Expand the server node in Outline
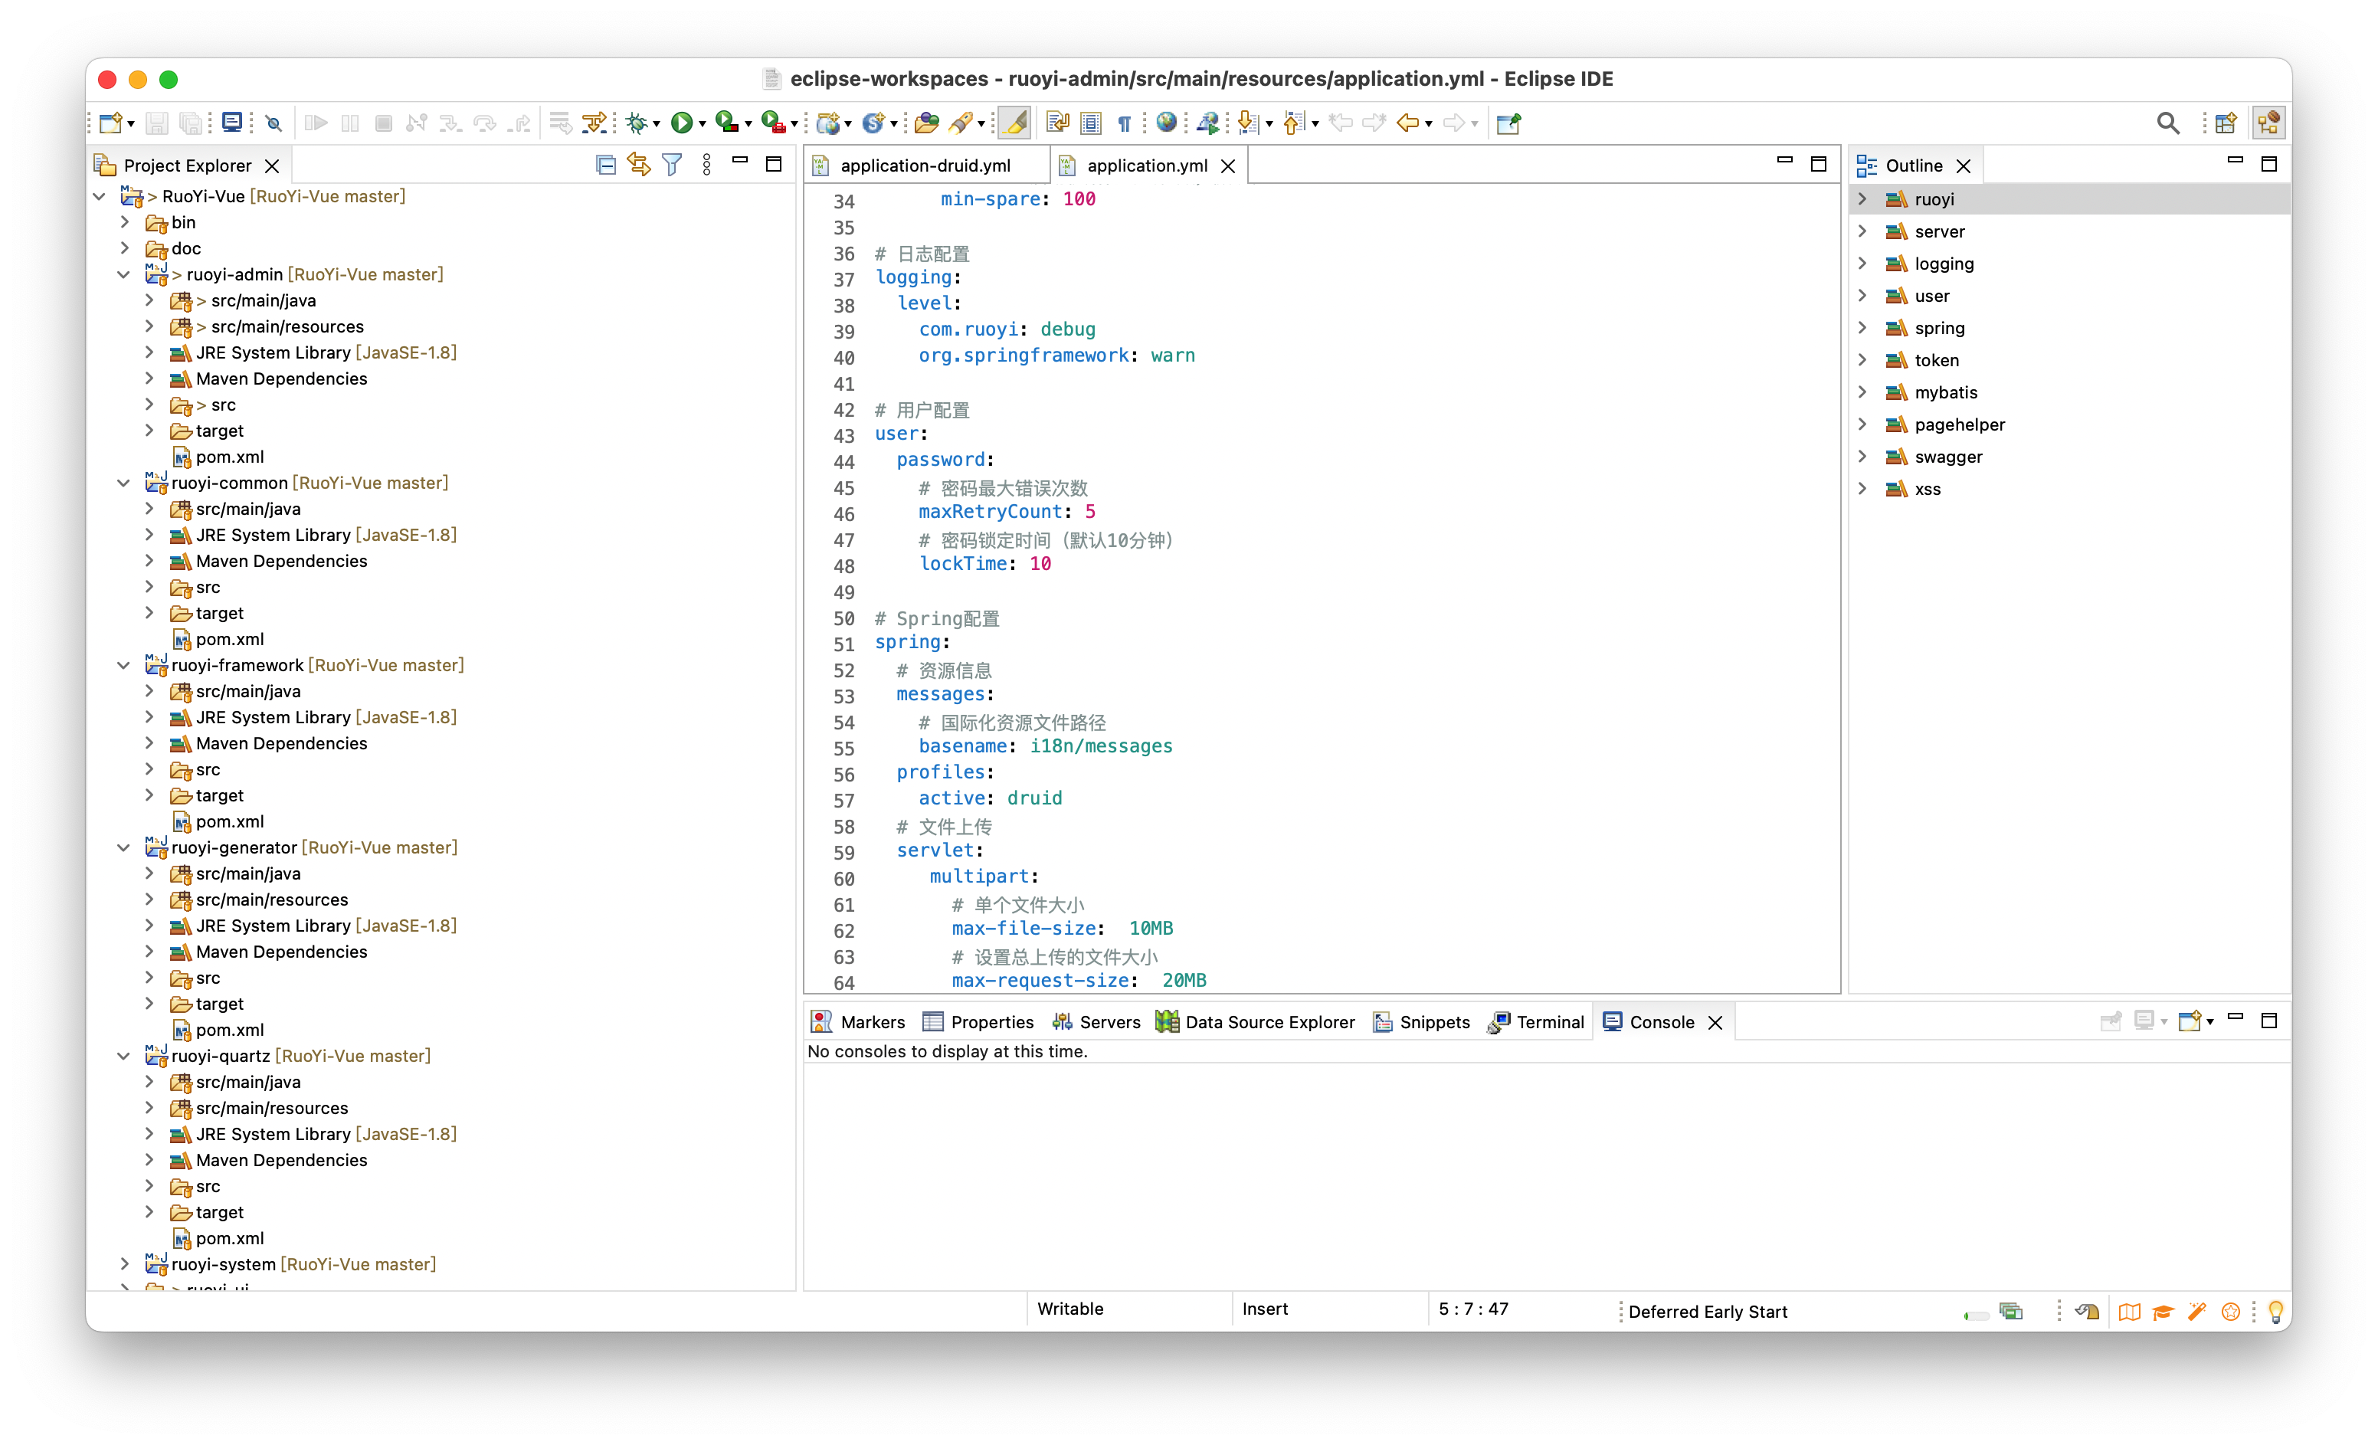Screen dimensions: 2378x1445 (1862, 231)
